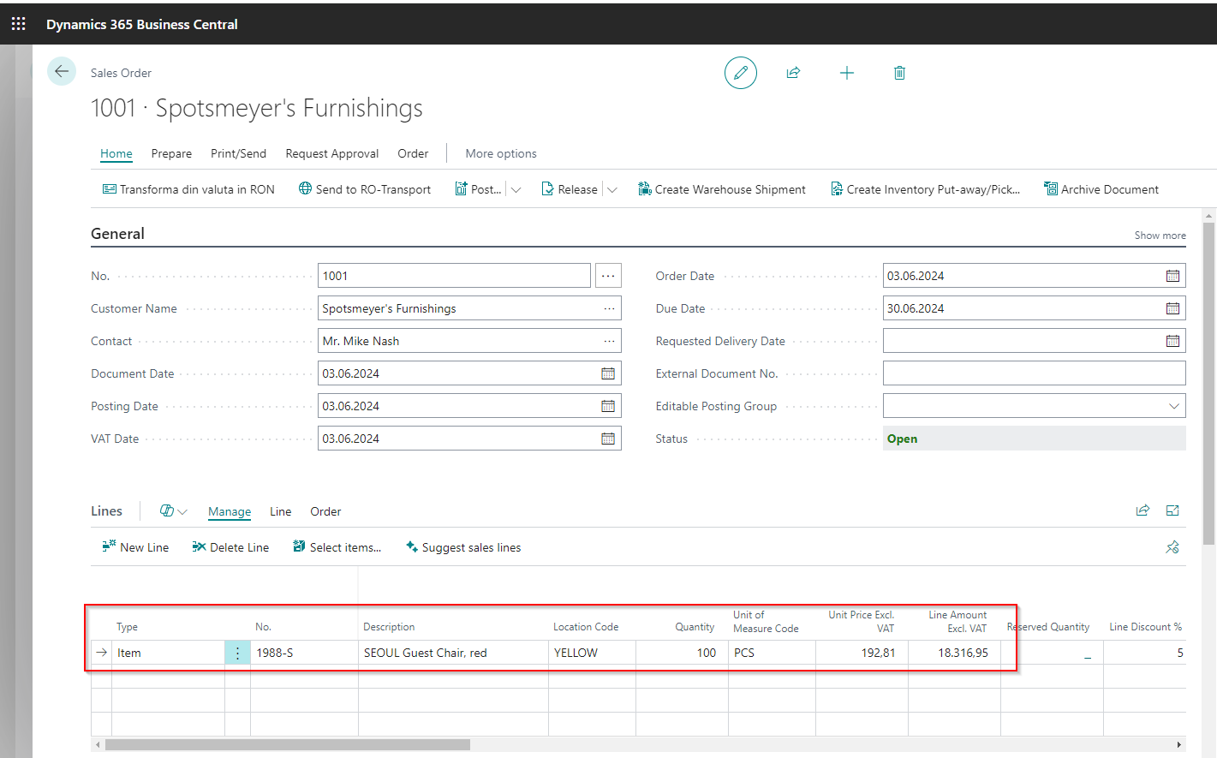Open Due Date calendar picker
The image size is (1217, 758).
point(1172,308)
